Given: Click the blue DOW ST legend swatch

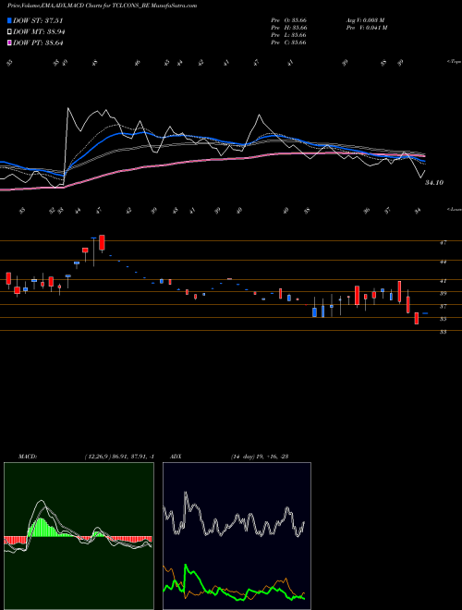Looking at the screenshot, I should [10, 20].
